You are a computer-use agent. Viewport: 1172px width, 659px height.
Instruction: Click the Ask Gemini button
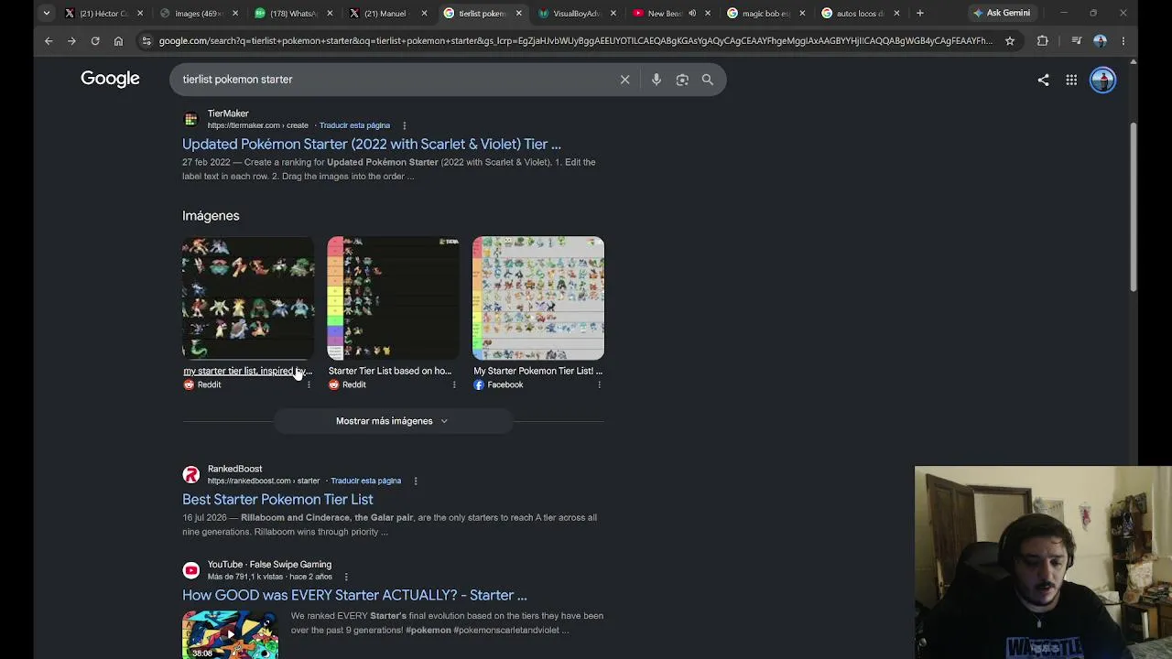tap(1002, 13)
